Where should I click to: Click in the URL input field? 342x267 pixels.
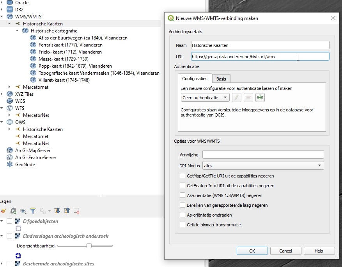click(x=260, y=56)
